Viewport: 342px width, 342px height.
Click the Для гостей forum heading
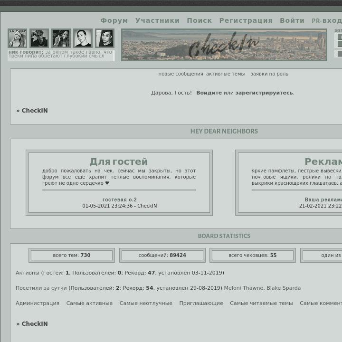point(119,162)
